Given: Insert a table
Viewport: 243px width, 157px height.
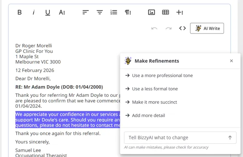Looking at the screenshot, I should pos(166,12).
